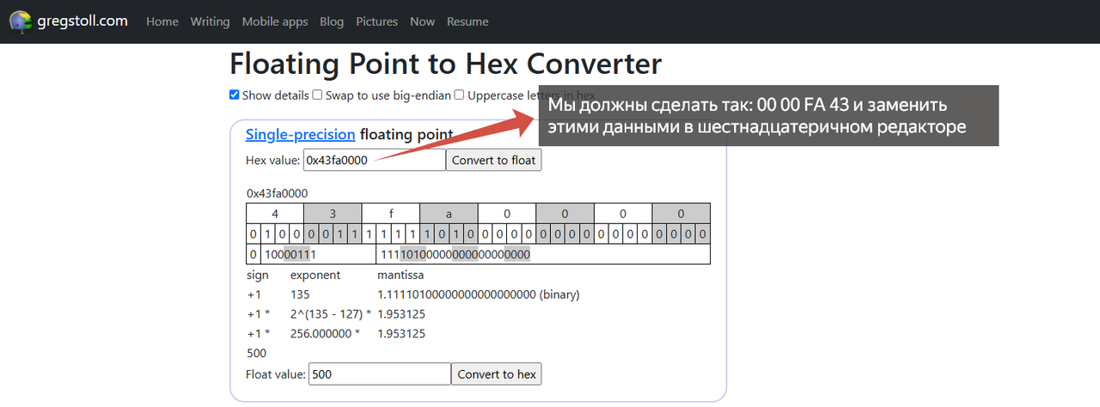
Task: Select the hex digit a table cell
Action: tap(449, 214)
